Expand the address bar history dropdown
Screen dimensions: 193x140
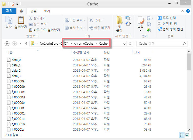click(125, 44)
